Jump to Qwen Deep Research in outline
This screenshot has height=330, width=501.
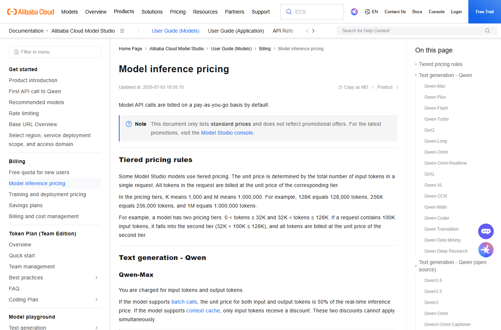click(446, 251)
